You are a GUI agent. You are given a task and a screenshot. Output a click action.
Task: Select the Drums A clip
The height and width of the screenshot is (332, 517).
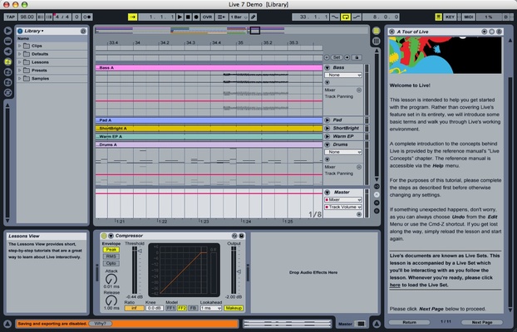[209, 144]
